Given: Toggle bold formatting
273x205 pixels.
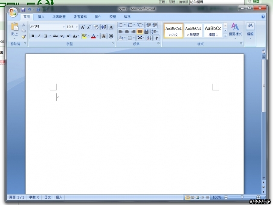Looking at the screenshot, I should pos(33,36).
